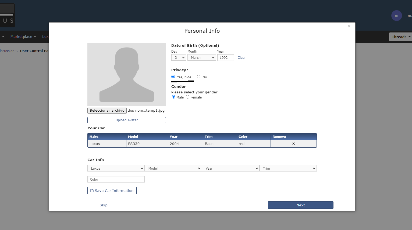412x230 pixels.
Task: Click the user avatar circle icon
Action: 396,16
